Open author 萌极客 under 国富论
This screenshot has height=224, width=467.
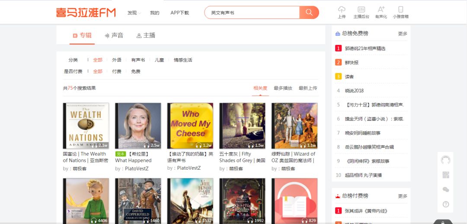pos(80,169)
